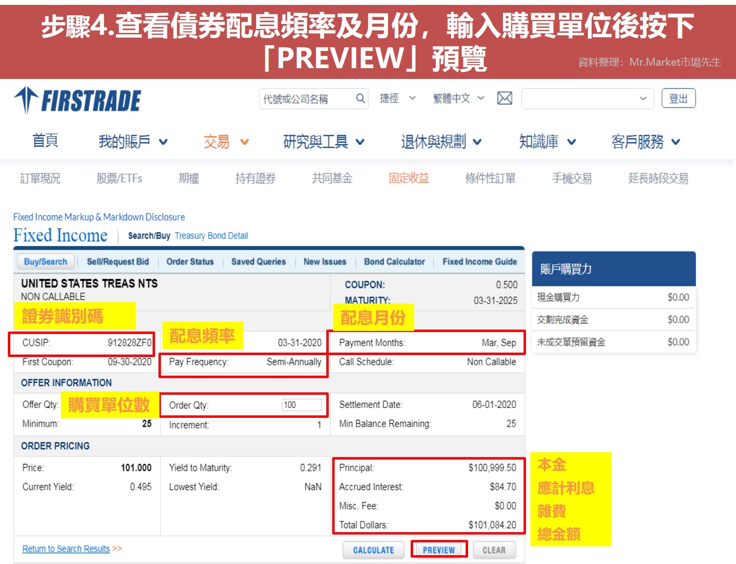Screen dimensions: 736x564
Task: Expand the 客戶服務 menu
Action: (x=646, y=142)
